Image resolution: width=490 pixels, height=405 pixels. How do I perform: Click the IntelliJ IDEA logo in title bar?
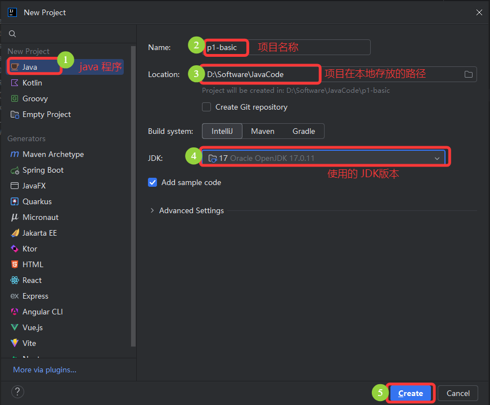[12, 12]
